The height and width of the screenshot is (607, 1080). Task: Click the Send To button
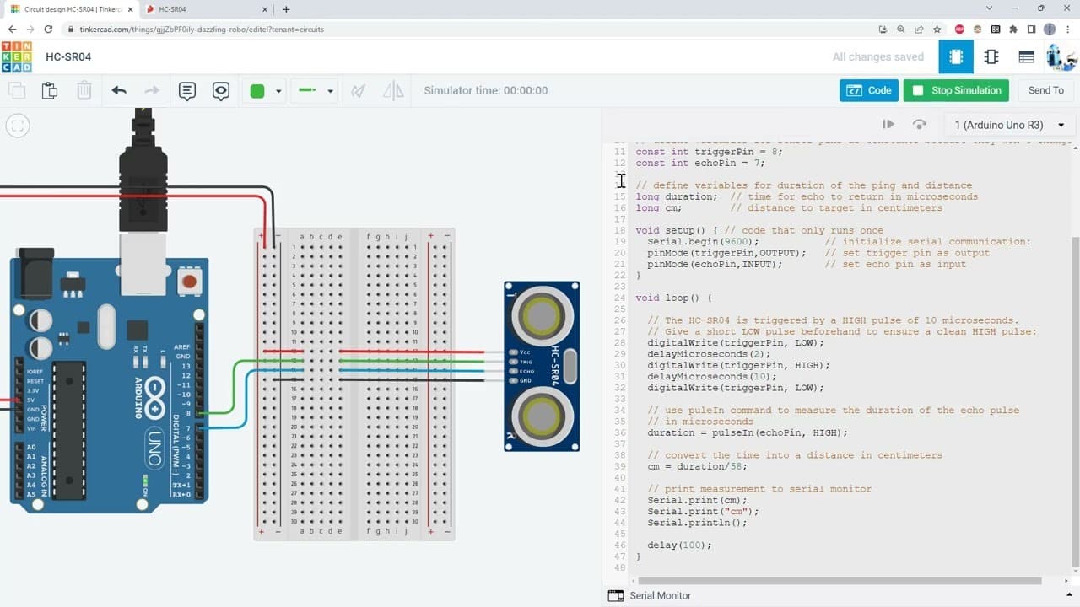pos(1045,90)
